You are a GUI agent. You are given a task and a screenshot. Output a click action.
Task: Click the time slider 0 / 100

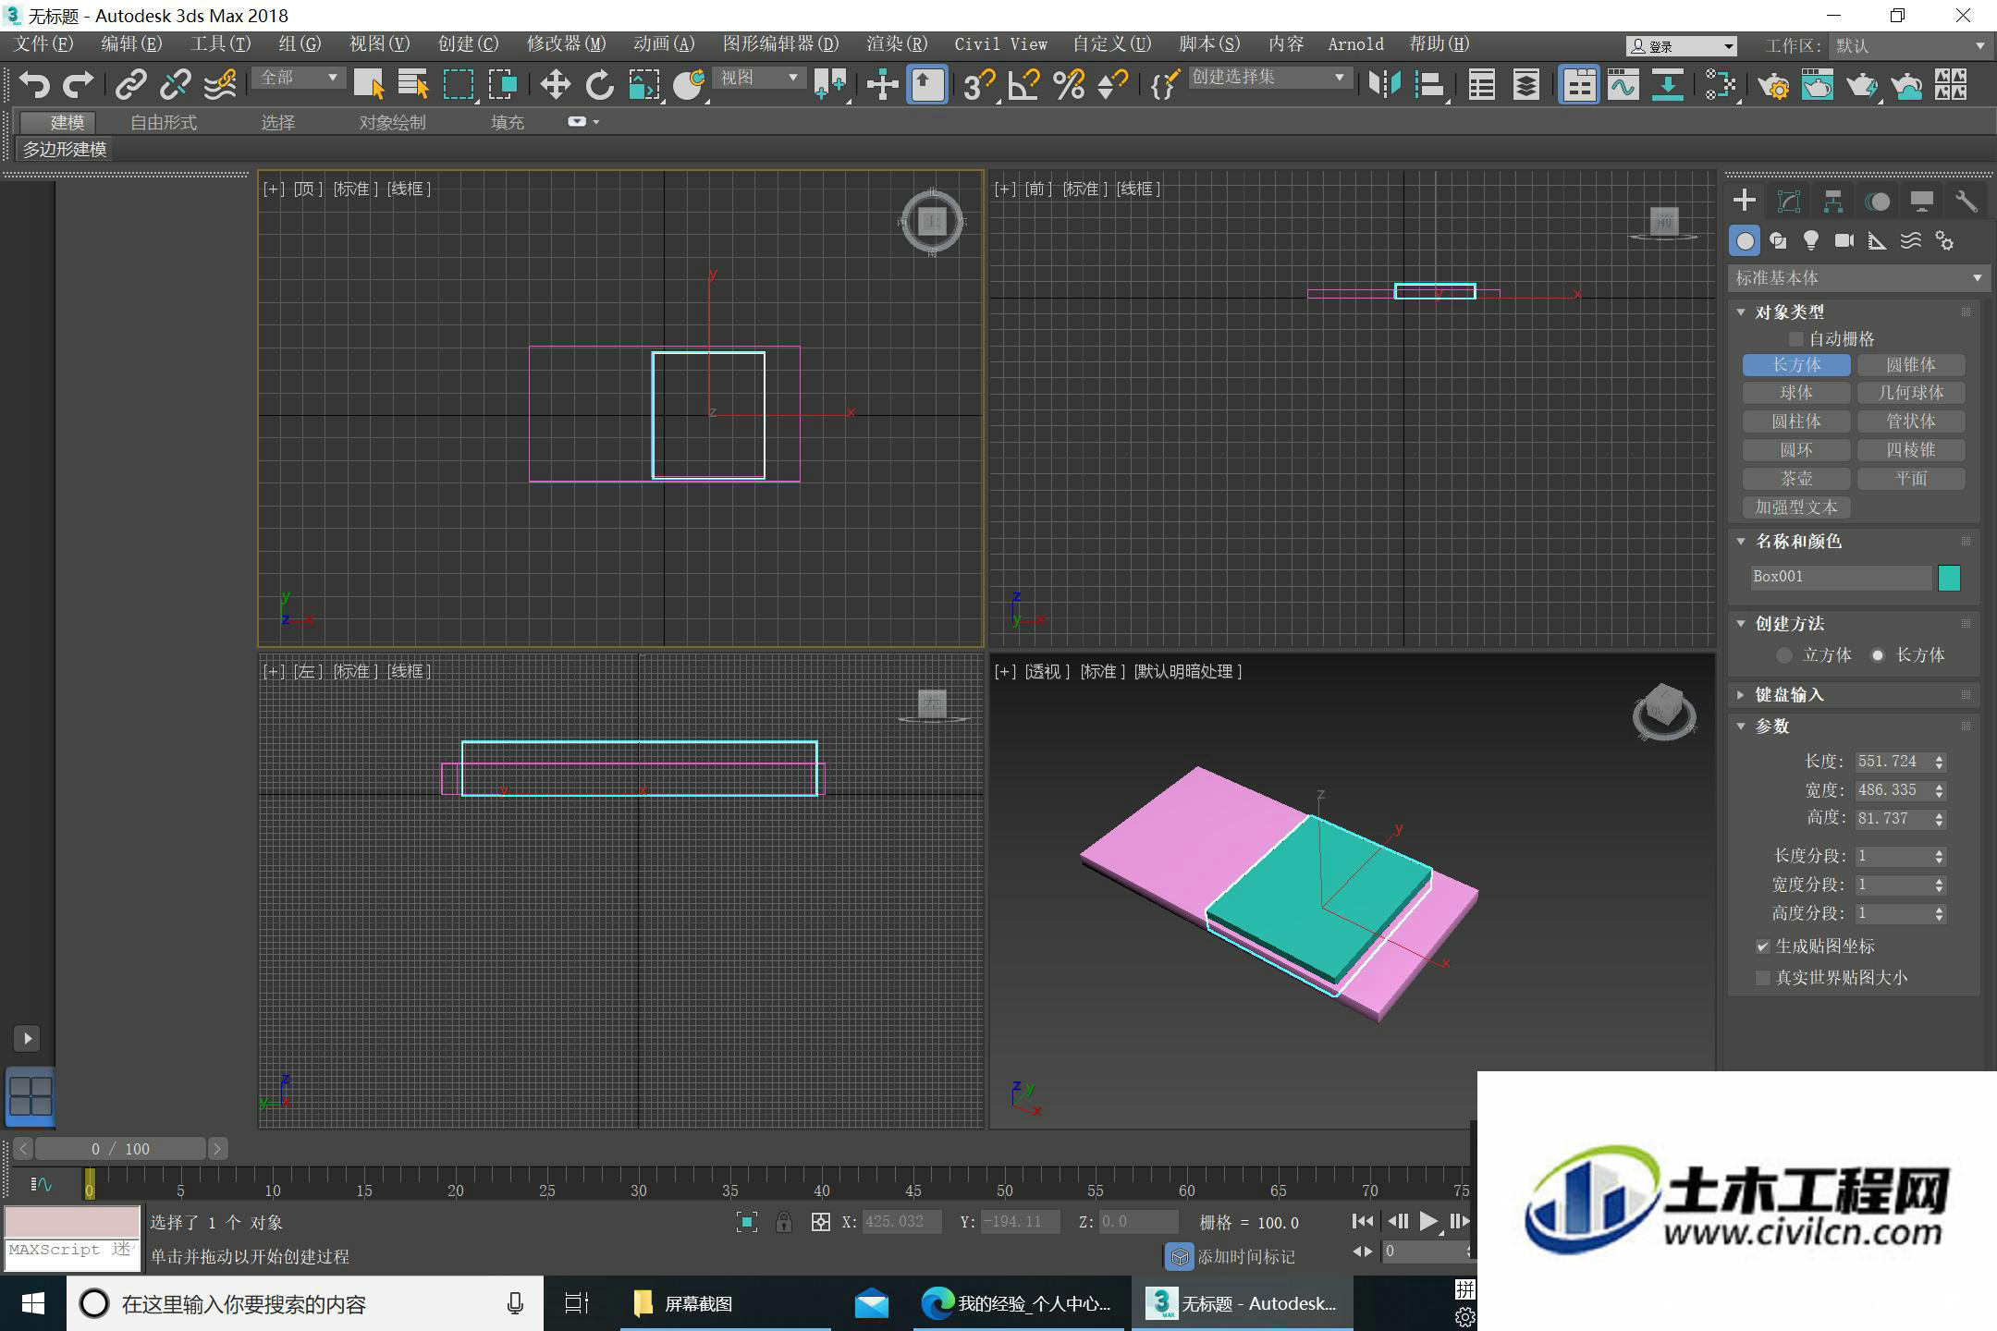tap(120, 1149)
